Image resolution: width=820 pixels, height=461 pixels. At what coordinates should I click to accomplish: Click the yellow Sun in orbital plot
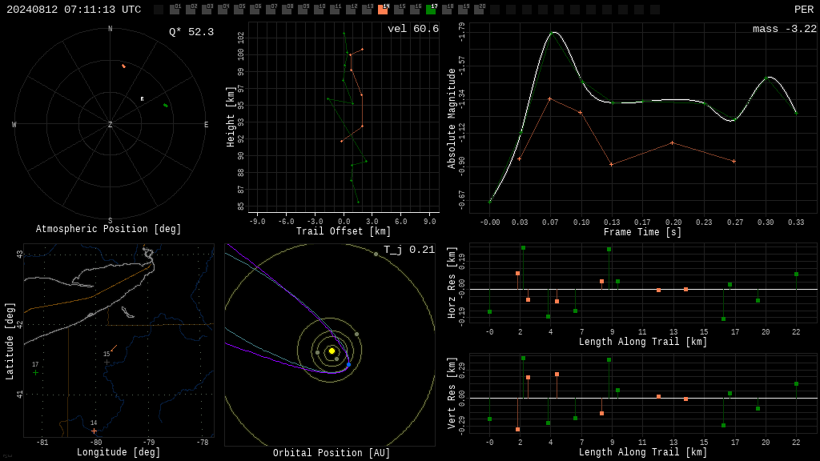click(332, 351)
